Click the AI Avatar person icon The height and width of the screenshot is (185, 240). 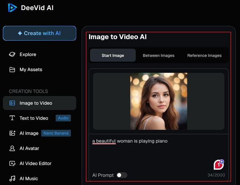[x=12, y=148]
